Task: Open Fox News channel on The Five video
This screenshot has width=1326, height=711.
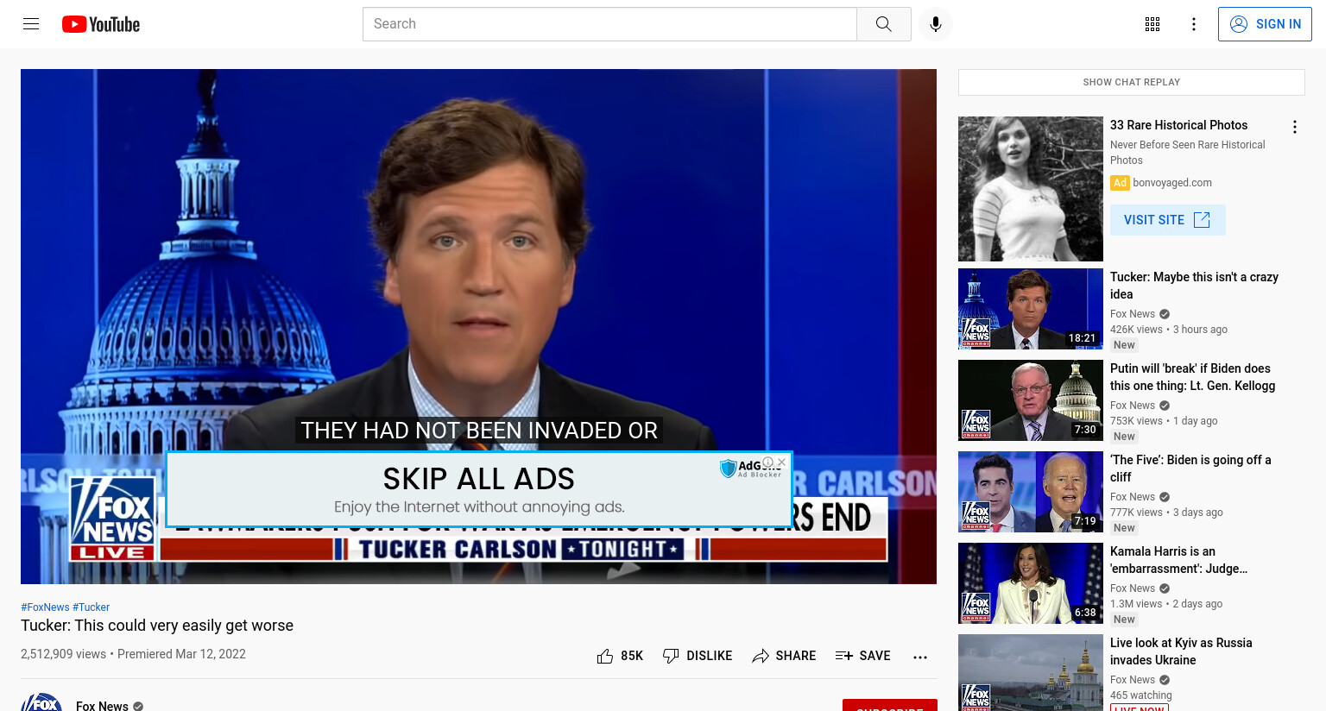Action: coord(1133,497)
